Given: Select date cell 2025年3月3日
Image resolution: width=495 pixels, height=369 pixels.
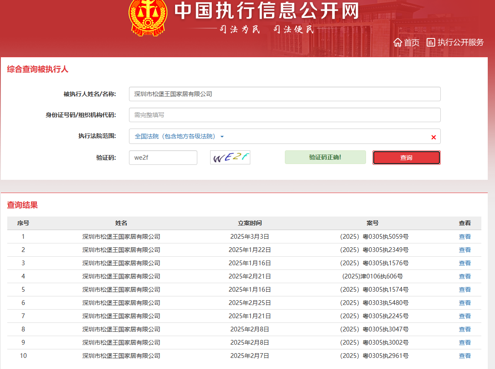Looking at the screenshot, I should click(250, 237).
